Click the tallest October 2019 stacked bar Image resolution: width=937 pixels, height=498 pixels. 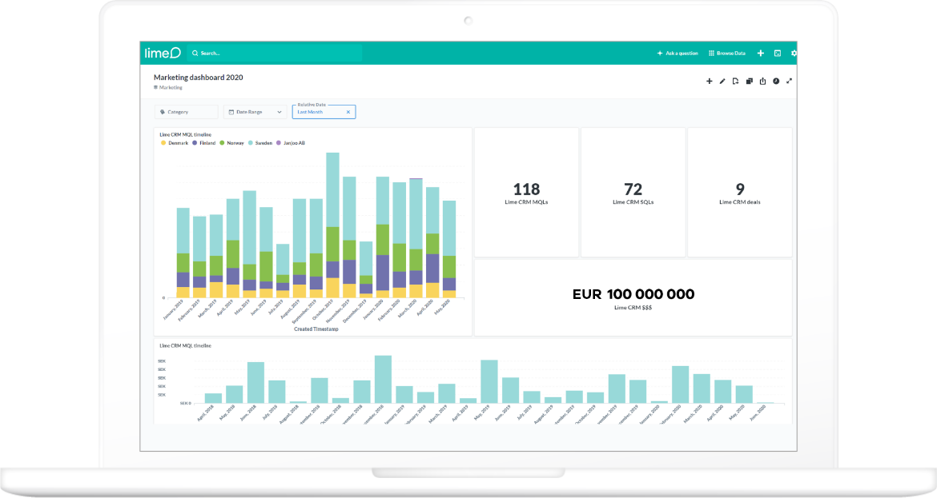[333, 225]
